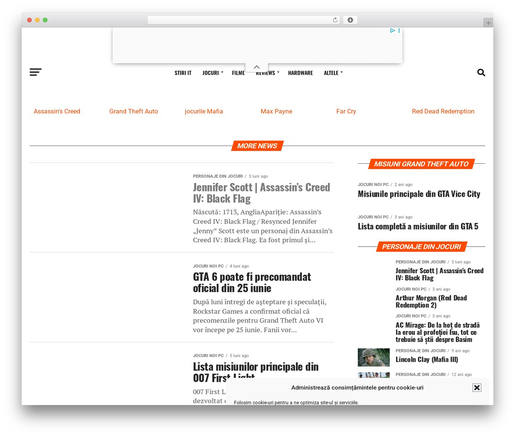Click the browser address bar
Viewport: 515px width, 436px height.
[244, 20]
